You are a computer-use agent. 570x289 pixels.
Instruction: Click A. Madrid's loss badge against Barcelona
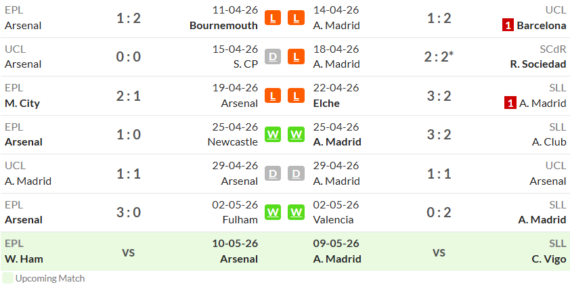click(x=296, y=18)
